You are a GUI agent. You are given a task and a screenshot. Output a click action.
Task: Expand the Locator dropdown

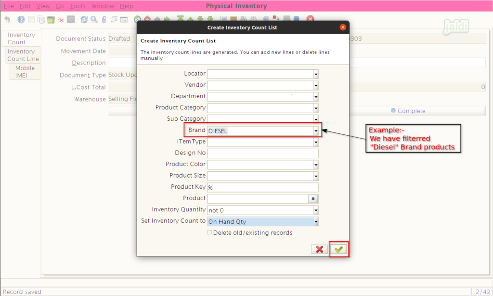(316, 74)
